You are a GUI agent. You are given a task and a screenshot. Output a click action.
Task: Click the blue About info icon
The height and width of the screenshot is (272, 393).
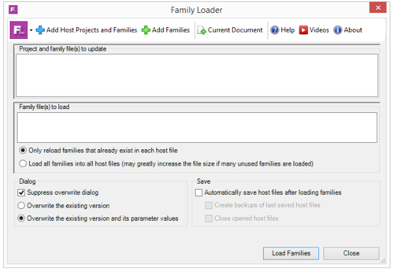pyautogui.click(x=338, y=30)
